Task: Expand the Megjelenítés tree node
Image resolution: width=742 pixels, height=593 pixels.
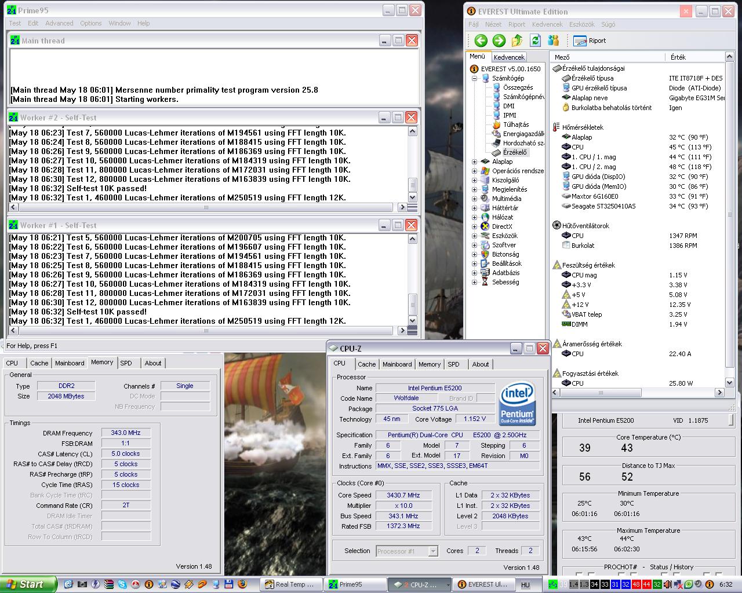Action: pos(474,189)
